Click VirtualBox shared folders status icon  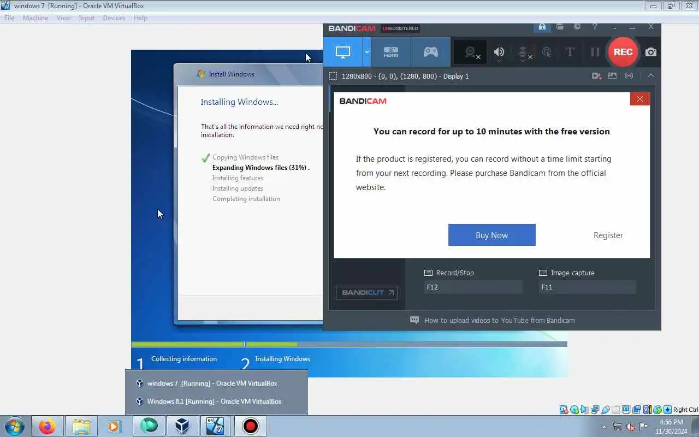[616, 410]
